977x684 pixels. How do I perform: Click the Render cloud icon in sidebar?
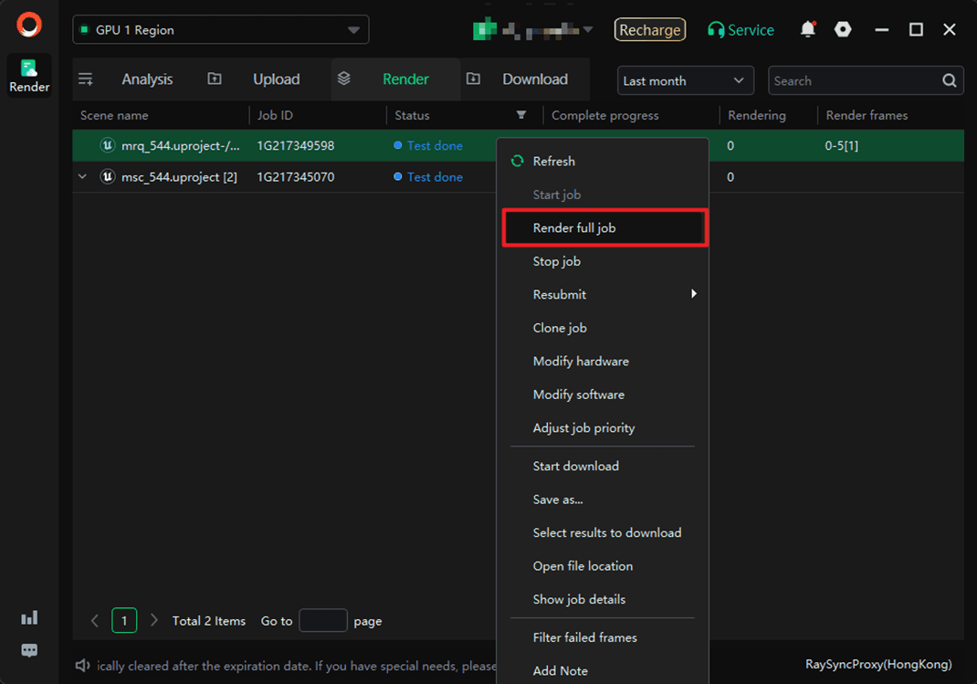[x=29, y=68]
